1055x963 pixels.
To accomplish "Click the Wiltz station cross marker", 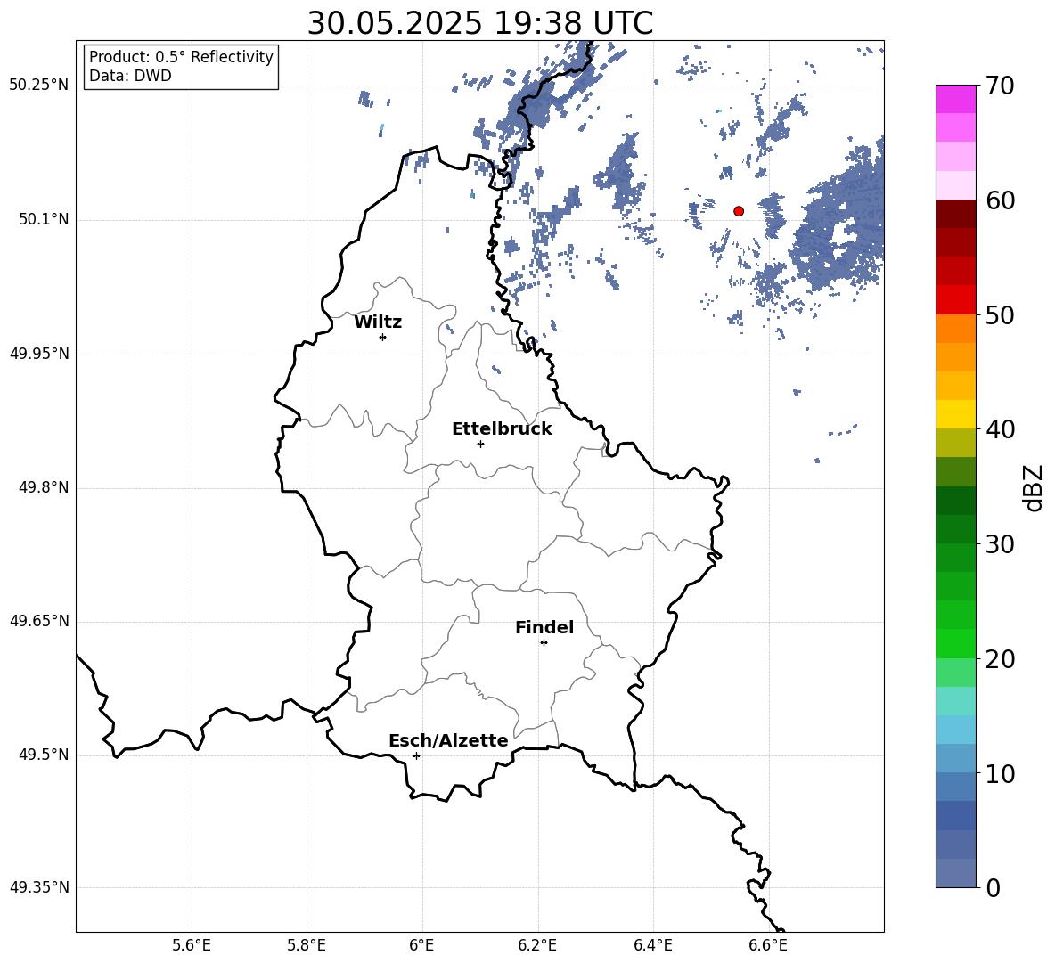I will [x=383, y=337].
